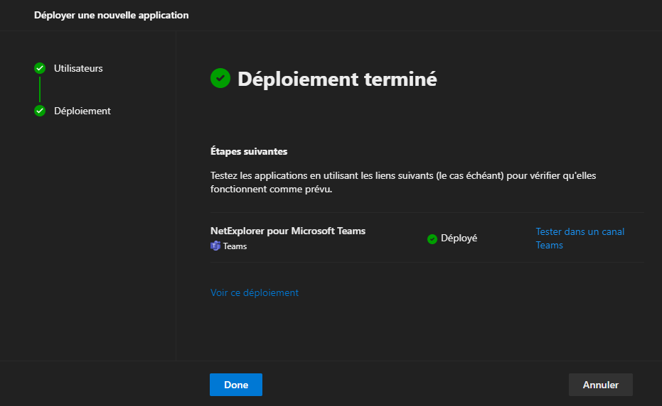Click the Microsoft Teams logo icon
The width and height of the screenshot is (662, 406).
tap(215, 246)
